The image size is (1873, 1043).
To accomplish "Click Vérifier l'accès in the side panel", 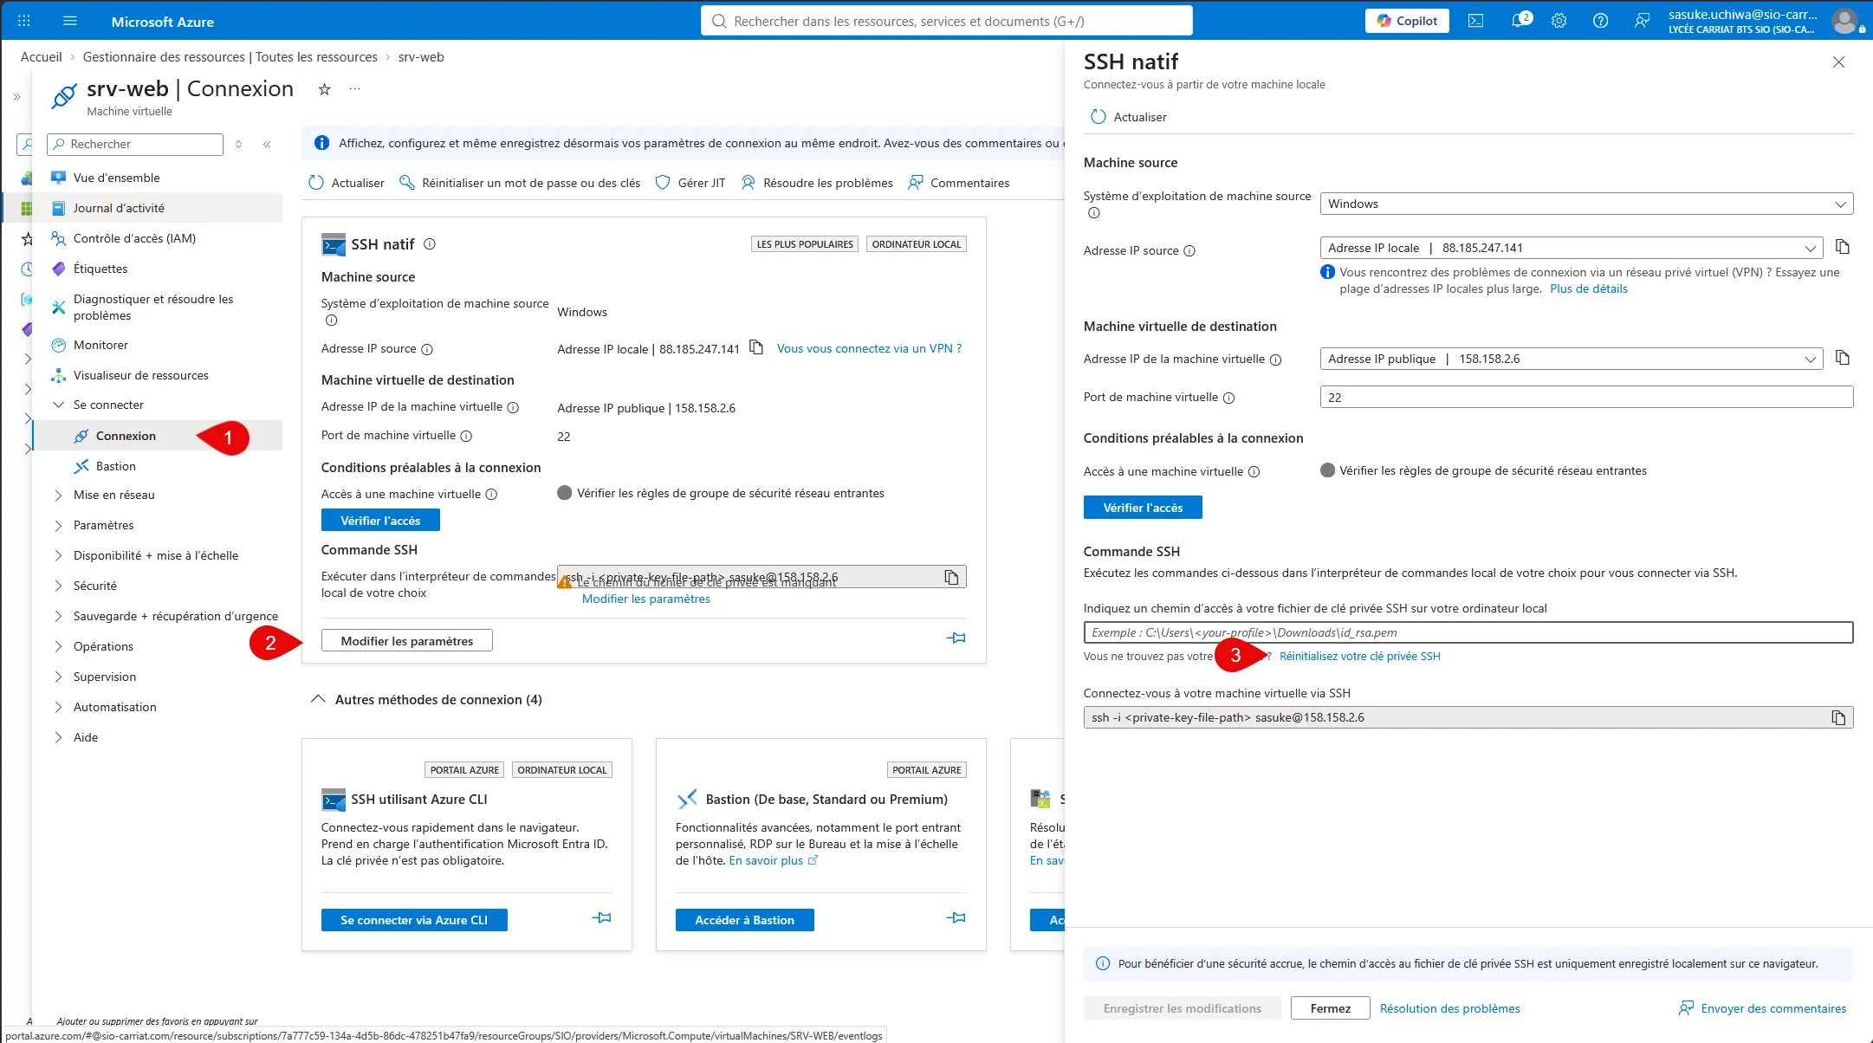I will pos(1143,508).
